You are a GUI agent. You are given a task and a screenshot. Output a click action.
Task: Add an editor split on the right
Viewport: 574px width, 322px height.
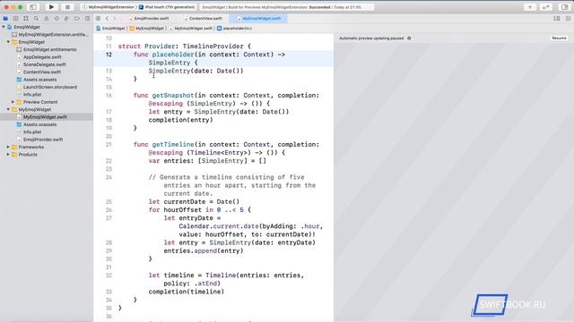pos(568,18)
